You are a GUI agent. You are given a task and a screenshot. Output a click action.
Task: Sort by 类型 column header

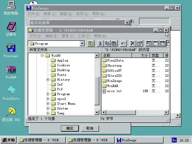(157, 55)
